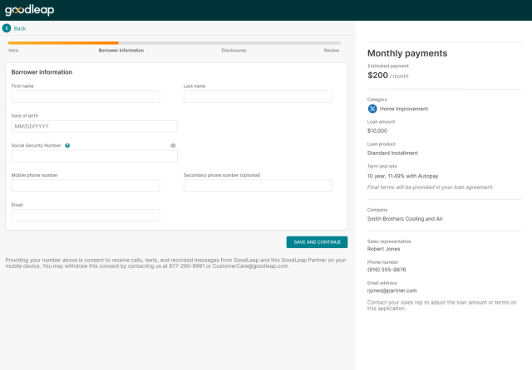Open the Social Security Number help icon
This screenshot has height=370, width=532.
point(67,145)
